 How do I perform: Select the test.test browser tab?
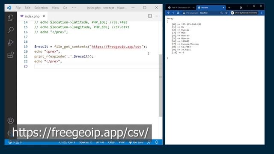click(211, 8)
